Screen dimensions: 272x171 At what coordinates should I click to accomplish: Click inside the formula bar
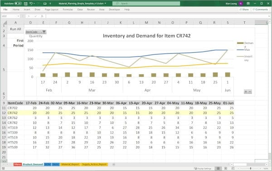pos(157,16)
